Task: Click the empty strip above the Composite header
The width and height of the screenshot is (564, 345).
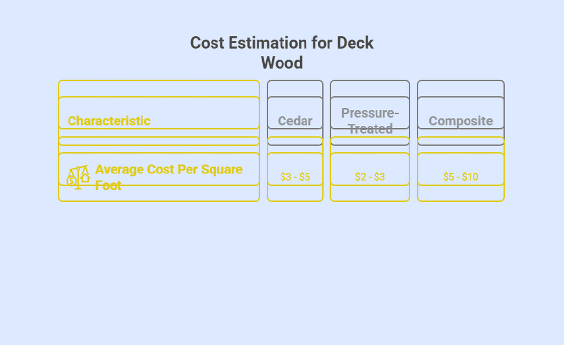Action: (x=460, y=88)
